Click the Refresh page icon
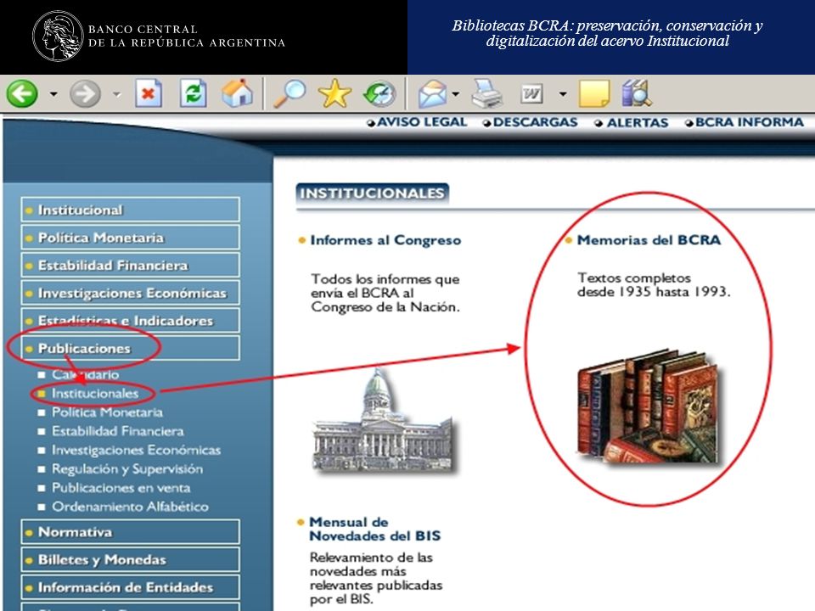815x611 pixels. 194,93
